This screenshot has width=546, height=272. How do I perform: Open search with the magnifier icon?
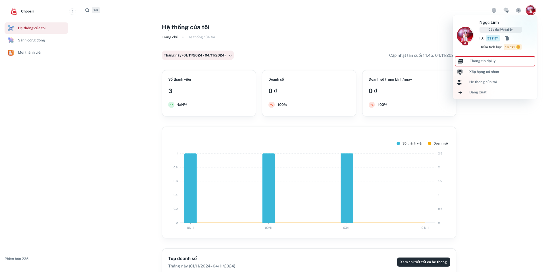pos(87,10)
